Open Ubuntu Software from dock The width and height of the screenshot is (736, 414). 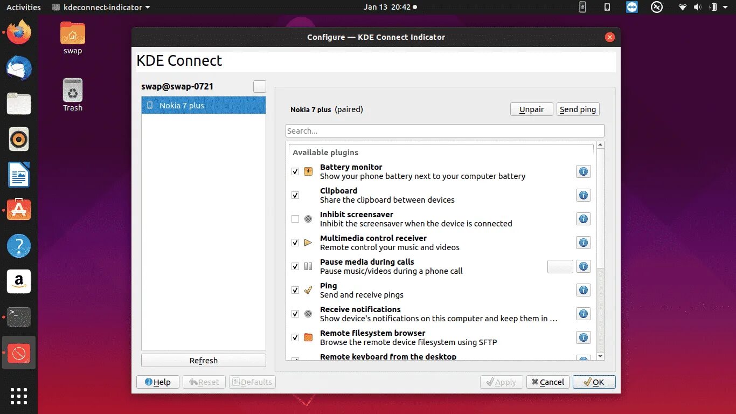click(x=19, y=210)
